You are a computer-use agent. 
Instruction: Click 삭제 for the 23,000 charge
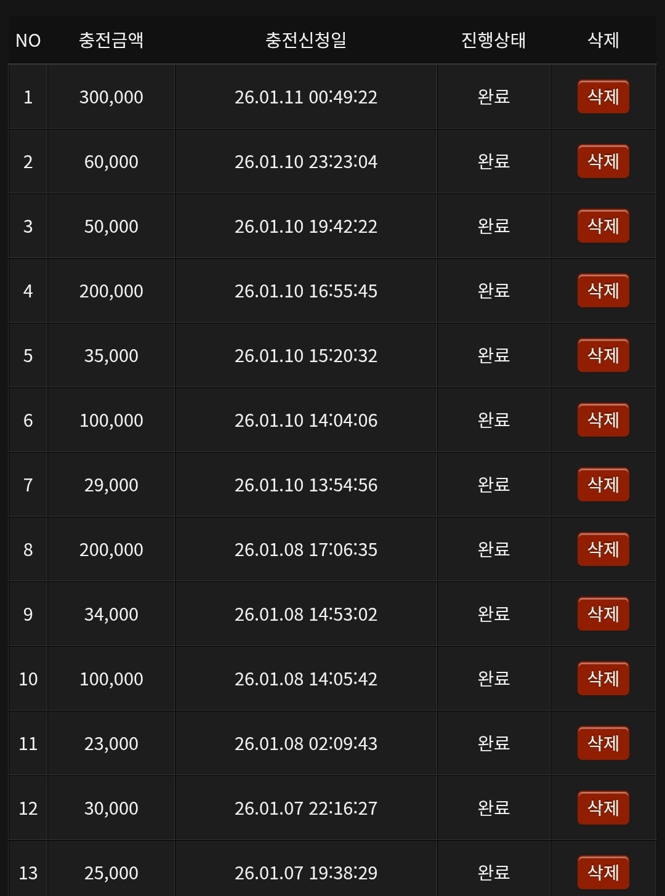tap(603, 743)
